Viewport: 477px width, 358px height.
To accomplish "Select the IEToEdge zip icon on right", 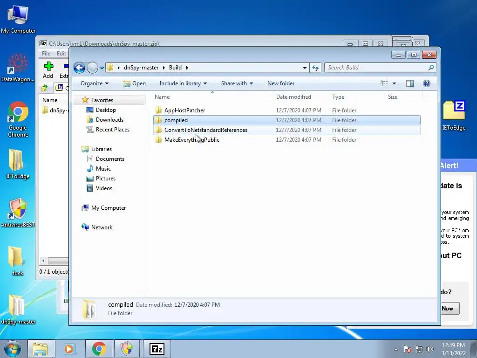I will point(454,116).
